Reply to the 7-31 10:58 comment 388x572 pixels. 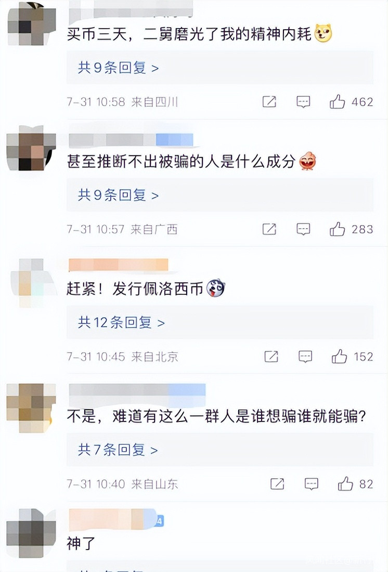(303, 102)
